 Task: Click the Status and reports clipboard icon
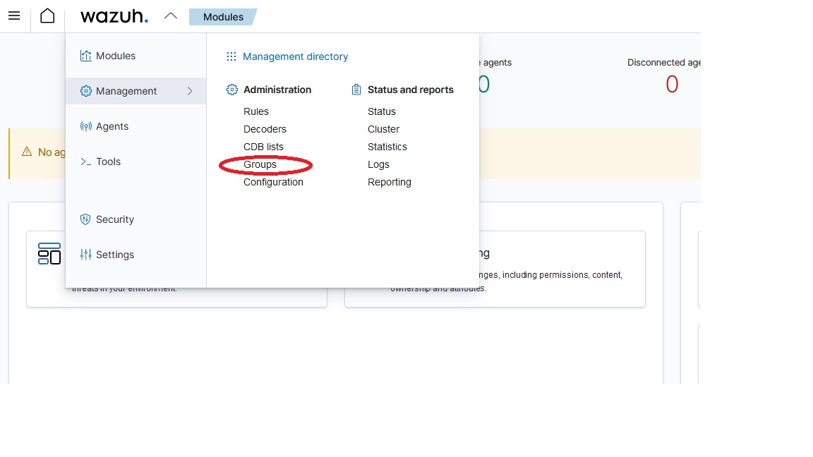click(355, 89)
